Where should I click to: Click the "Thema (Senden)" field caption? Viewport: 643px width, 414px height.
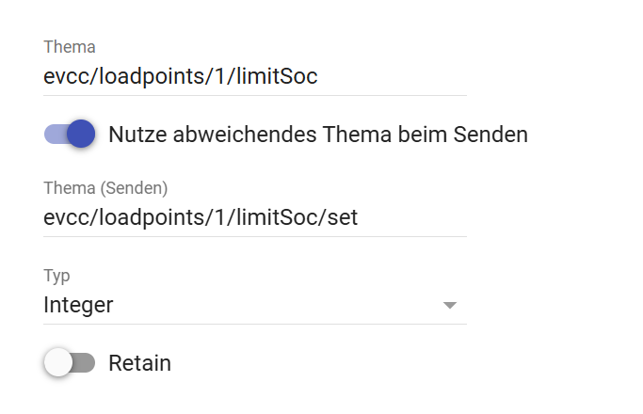[105, 188]
